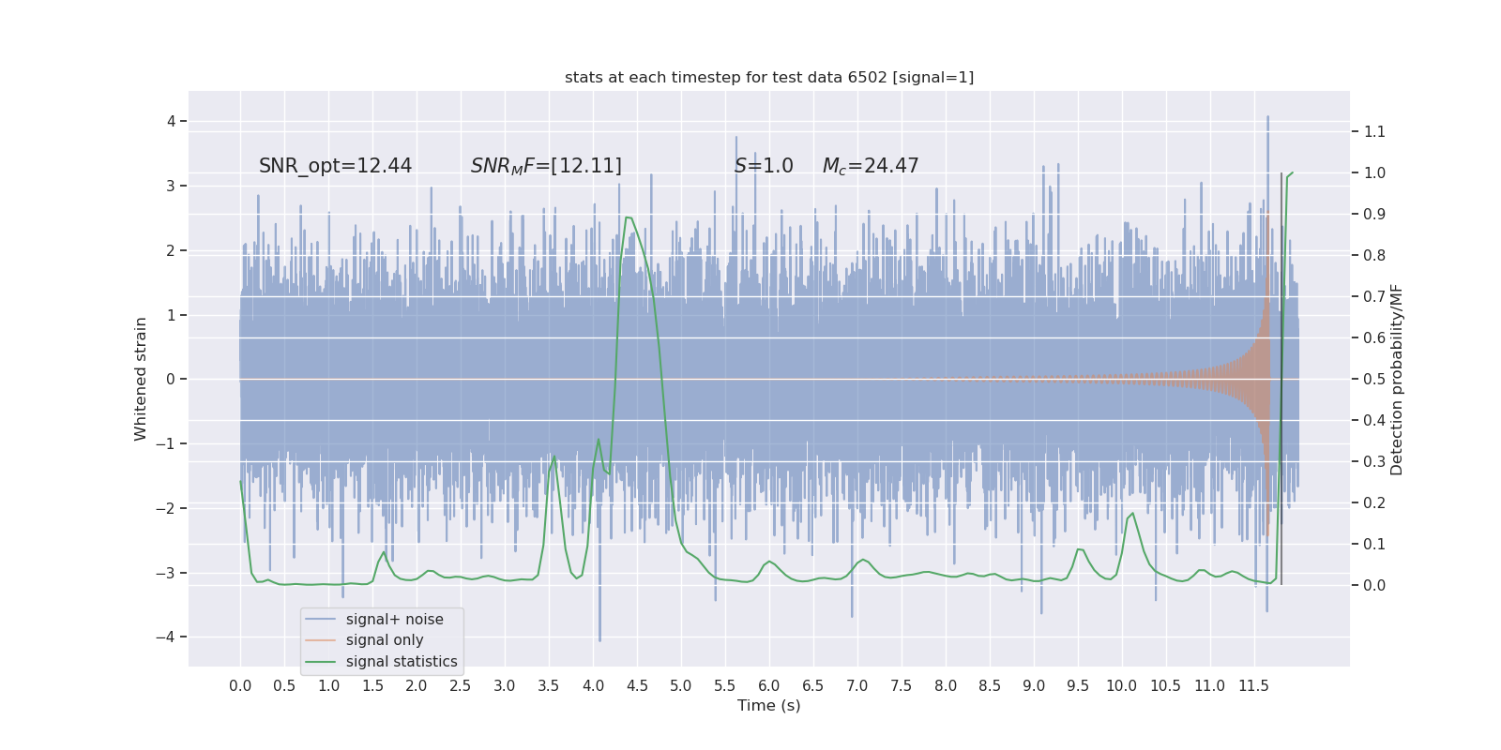This screenshot has width=1501, height=750.
Task: Click the 11.5 tick label on time axis
Action: pyautogui.click(x=1254, y=686)
